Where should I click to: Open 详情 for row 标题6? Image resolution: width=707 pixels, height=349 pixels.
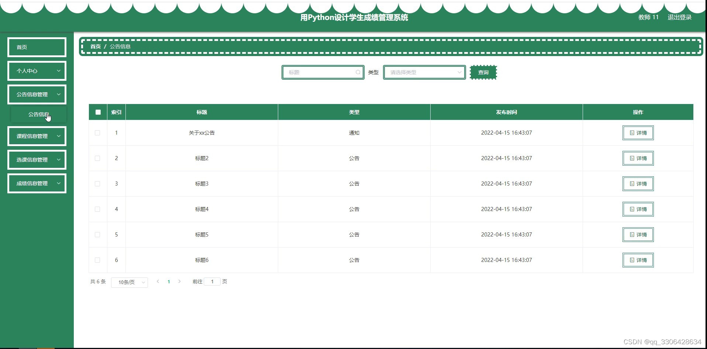[x=638, y=260]
